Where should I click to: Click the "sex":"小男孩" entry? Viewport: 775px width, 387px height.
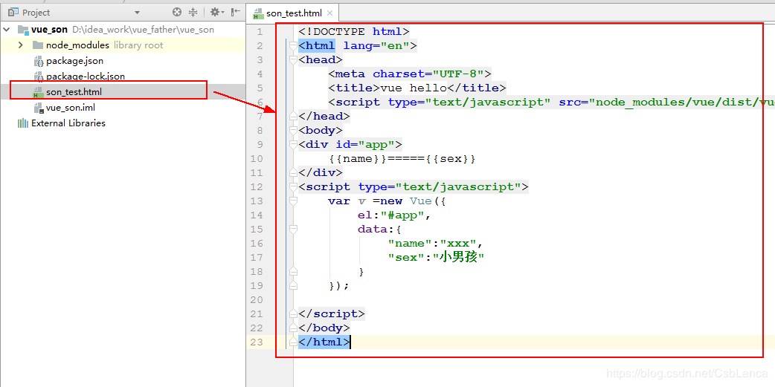tap(435, 257)
